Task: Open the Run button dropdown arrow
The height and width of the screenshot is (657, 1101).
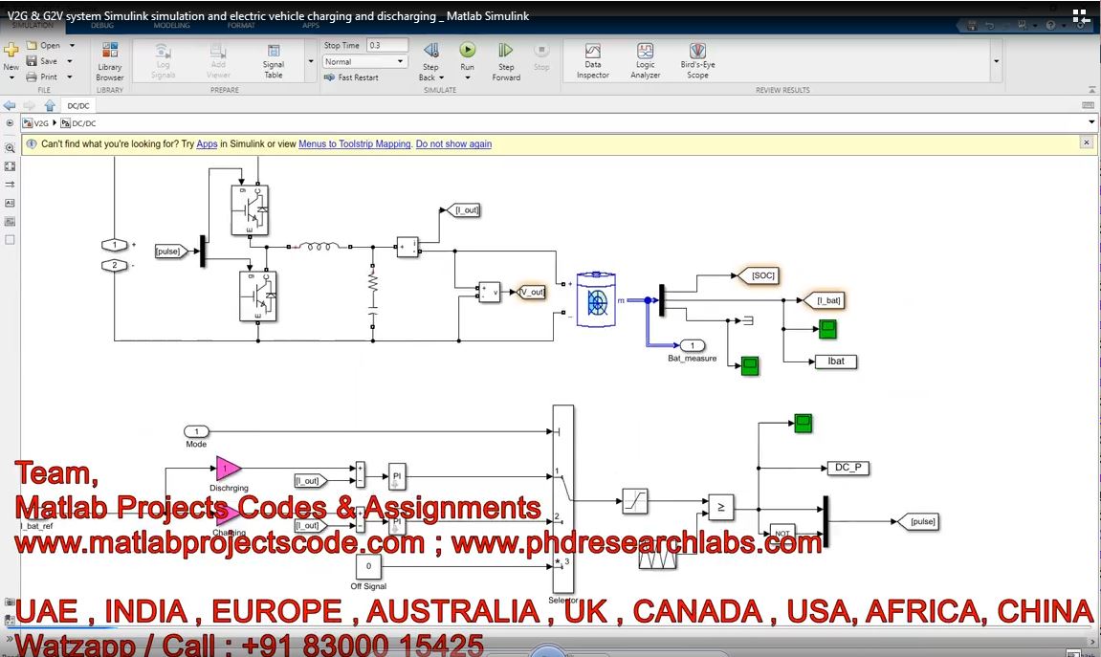Action: (467, 77)
